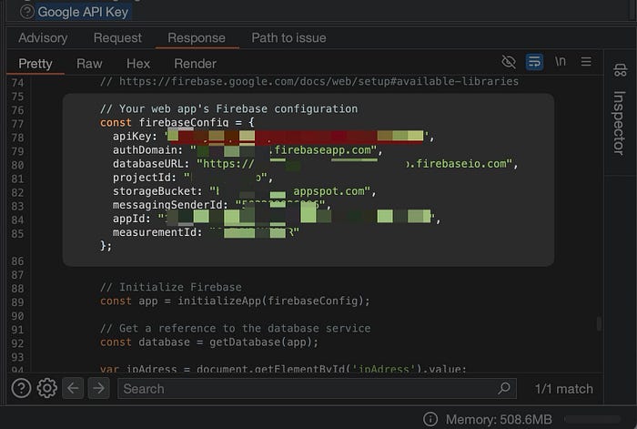Select the Google API Key issue title

(x=83, y=12)
